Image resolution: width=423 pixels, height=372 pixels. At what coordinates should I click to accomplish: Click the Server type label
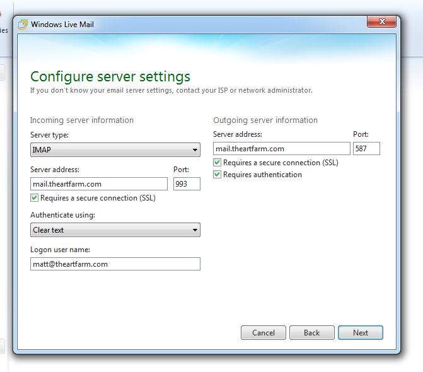click(x=49, y=135)
